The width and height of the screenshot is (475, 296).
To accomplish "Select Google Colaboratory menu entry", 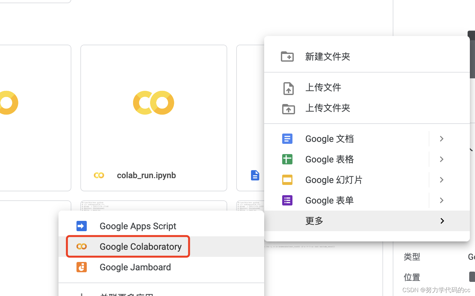I will (140, 246).
